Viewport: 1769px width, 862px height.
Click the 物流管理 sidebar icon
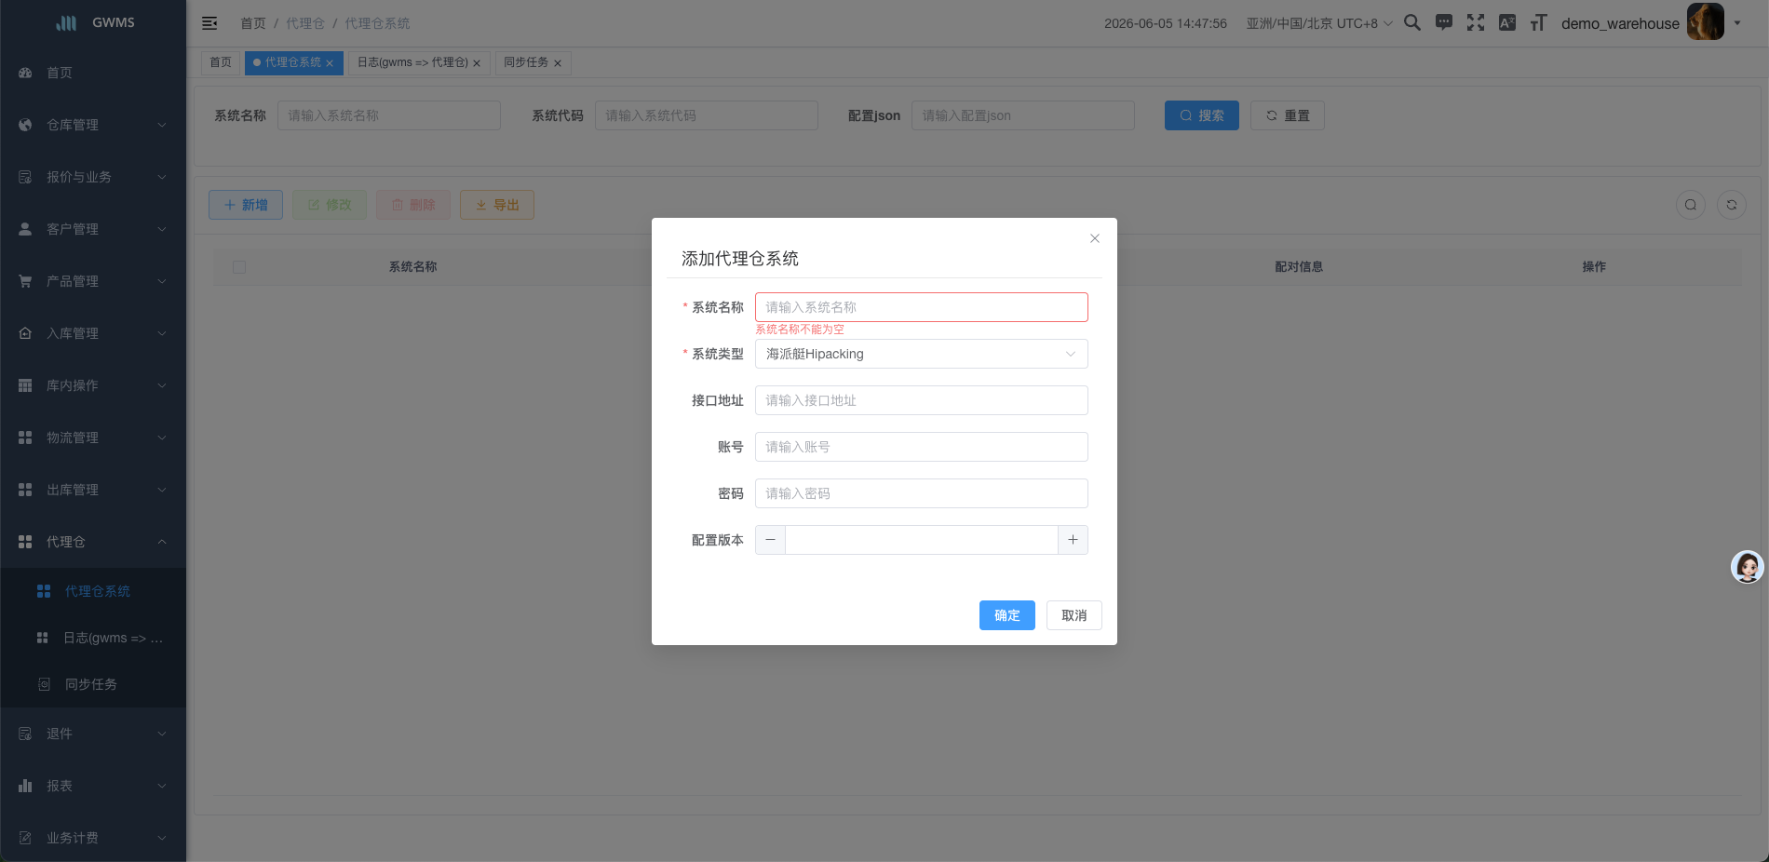(25, 438)
